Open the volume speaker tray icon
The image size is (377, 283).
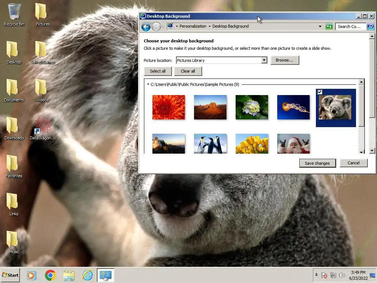point(342,275)
